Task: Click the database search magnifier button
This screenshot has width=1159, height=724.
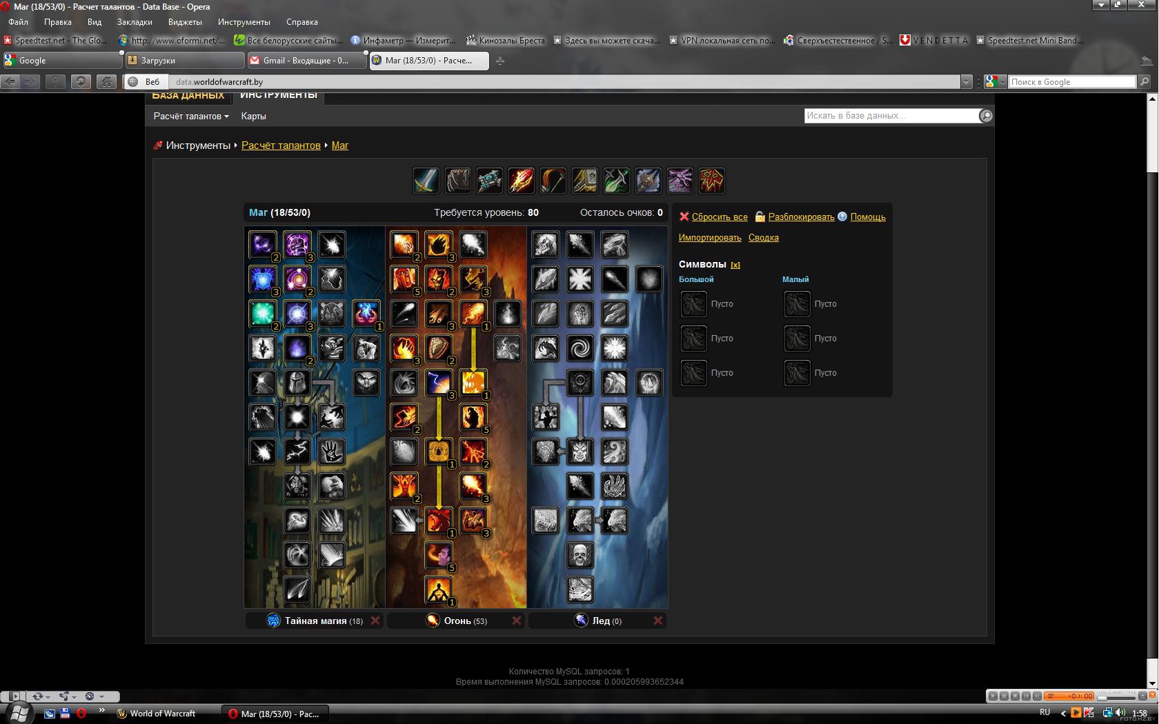Action: (x=986, y=116)
